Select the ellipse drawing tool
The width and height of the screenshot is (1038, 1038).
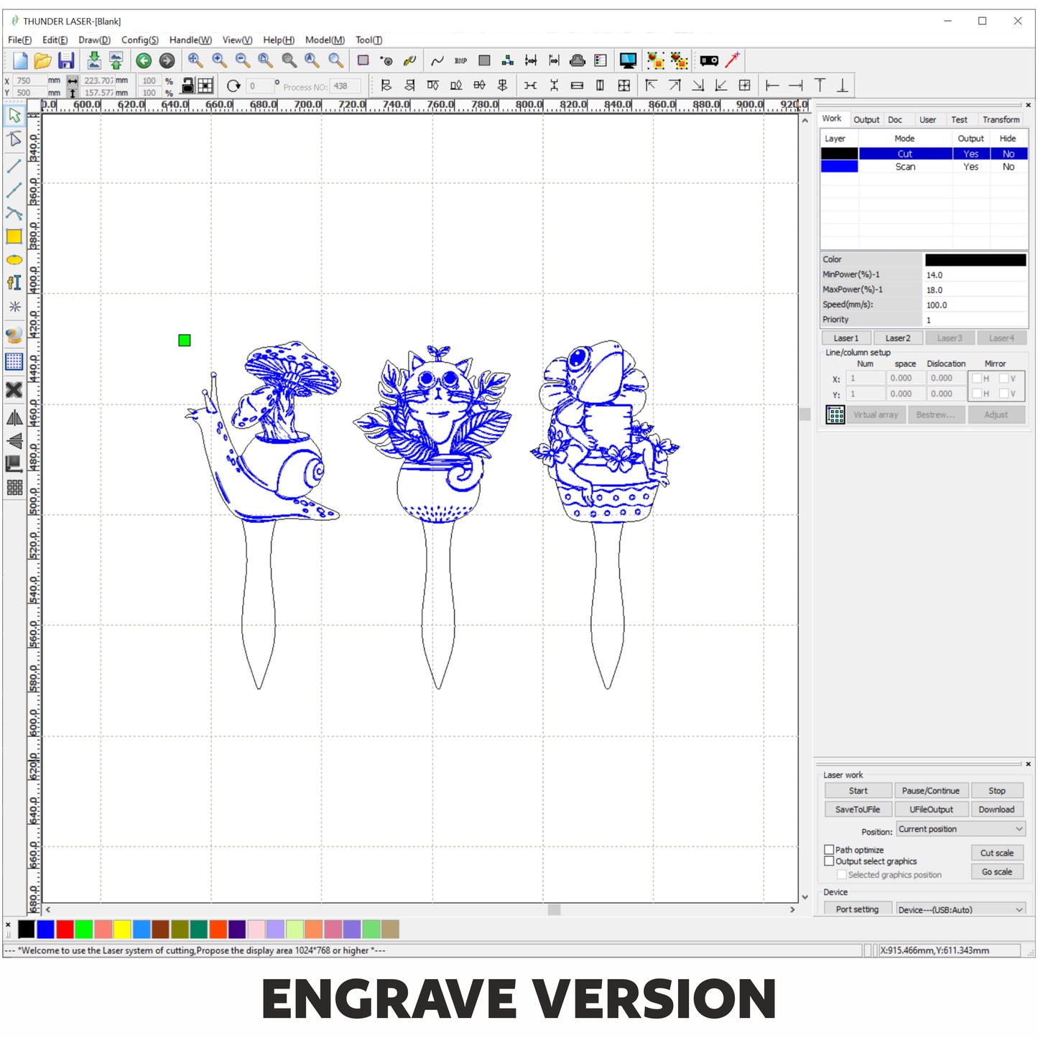(14, 260)
